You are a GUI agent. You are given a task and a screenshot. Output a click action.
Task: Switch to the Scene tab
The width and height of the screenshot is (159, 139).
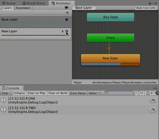(9, 3)
